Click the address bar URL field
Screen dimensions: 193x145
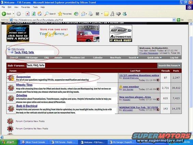coord(92,20)
